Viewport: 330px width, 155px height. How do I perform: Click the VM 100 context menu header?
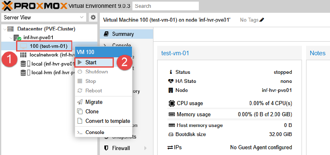[x=104, y=52]
